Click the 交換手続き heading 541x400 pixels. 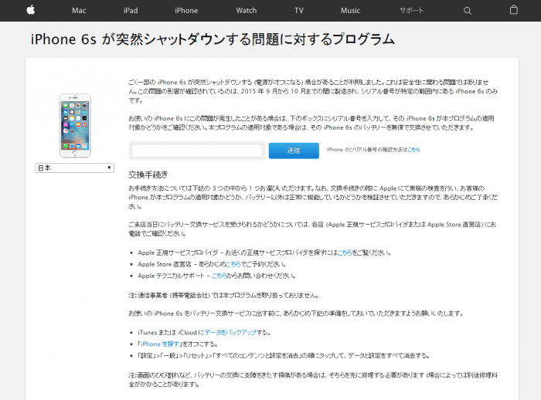[x=148, y=175]
